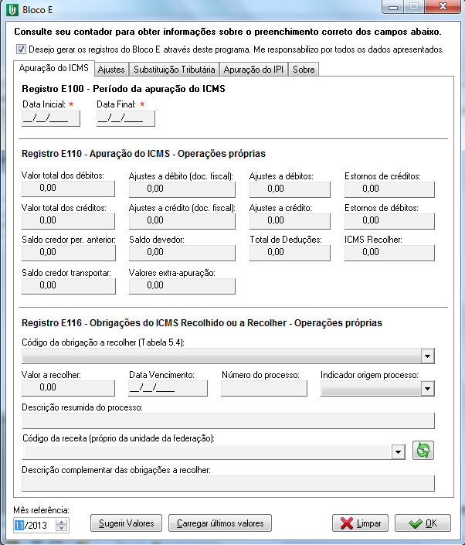Click Carregar últimos valores button
This screenshot has height=545, width=465.
[x=220, y=523]
